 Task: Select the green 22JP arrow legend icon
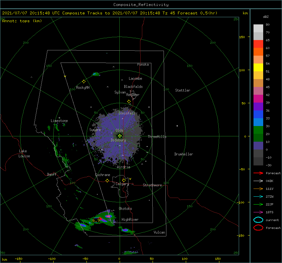[258, 204]
